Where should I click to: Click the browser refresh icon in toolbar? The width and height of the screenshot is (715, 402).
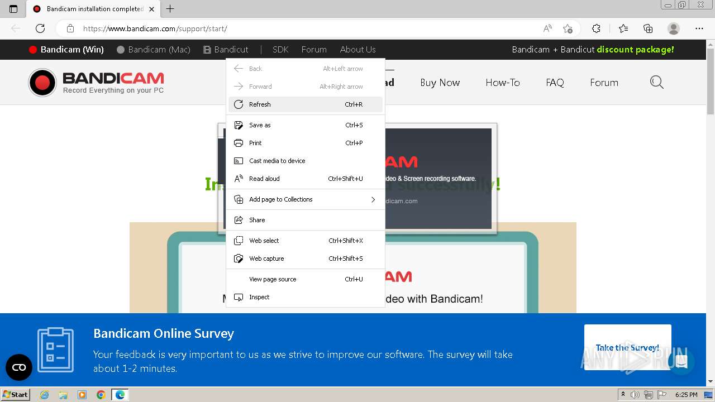tap(40, 28)
